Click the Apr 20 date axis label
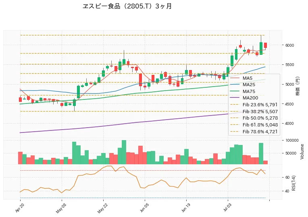This screenshot has height=217, width=308. click(x=19, y=208)
